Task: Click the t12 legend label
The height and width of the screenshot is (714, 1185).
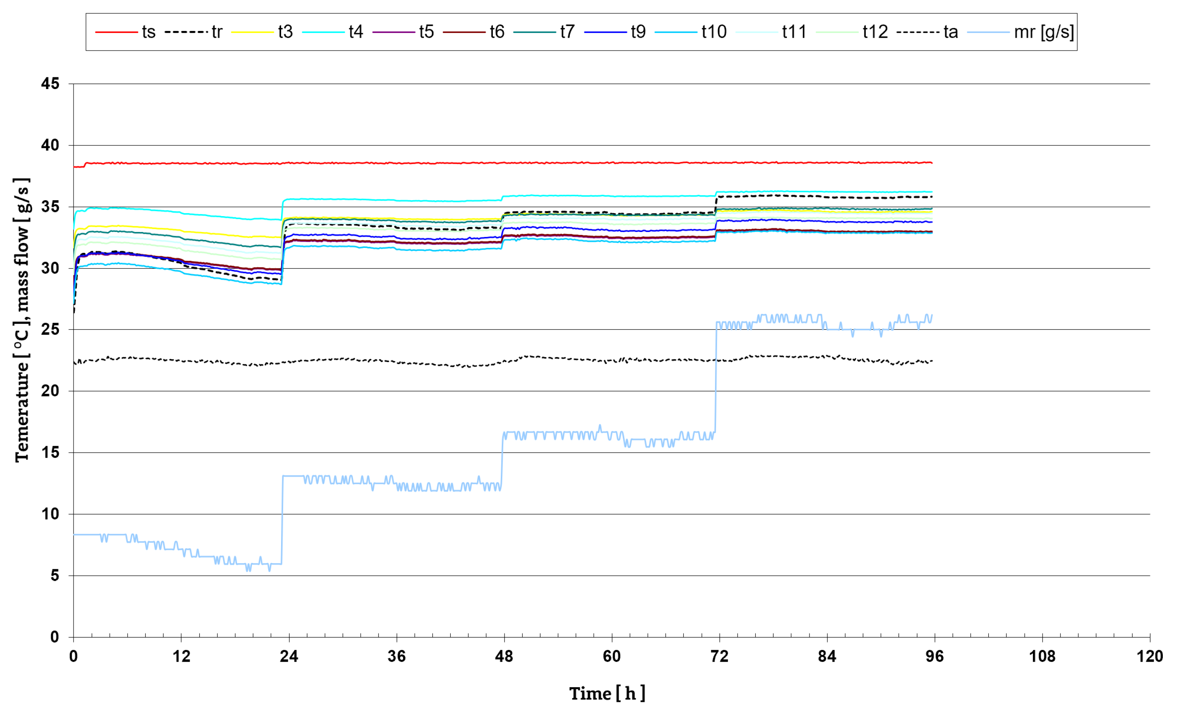Action: (875, 32)
